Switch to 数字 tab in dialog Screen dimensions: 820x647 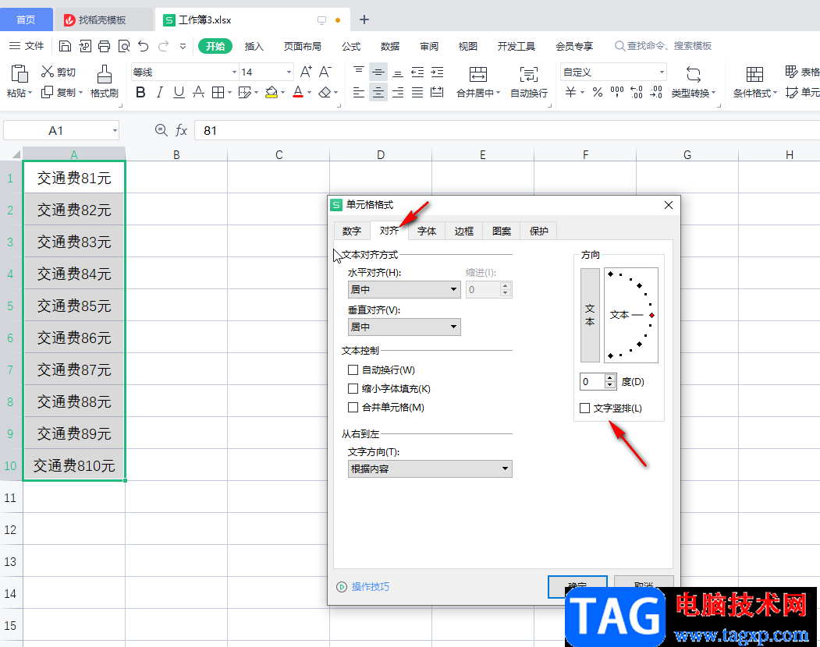(352, 231)
